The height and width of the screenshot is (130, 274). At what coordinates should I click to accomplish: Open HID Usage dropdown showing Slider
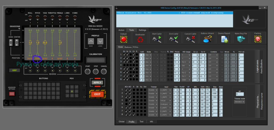click(186, 80)
